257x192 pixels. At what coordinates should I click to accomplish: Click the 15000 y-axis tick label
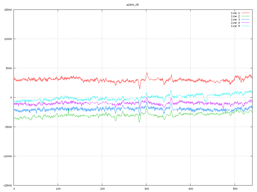(8, 10)
